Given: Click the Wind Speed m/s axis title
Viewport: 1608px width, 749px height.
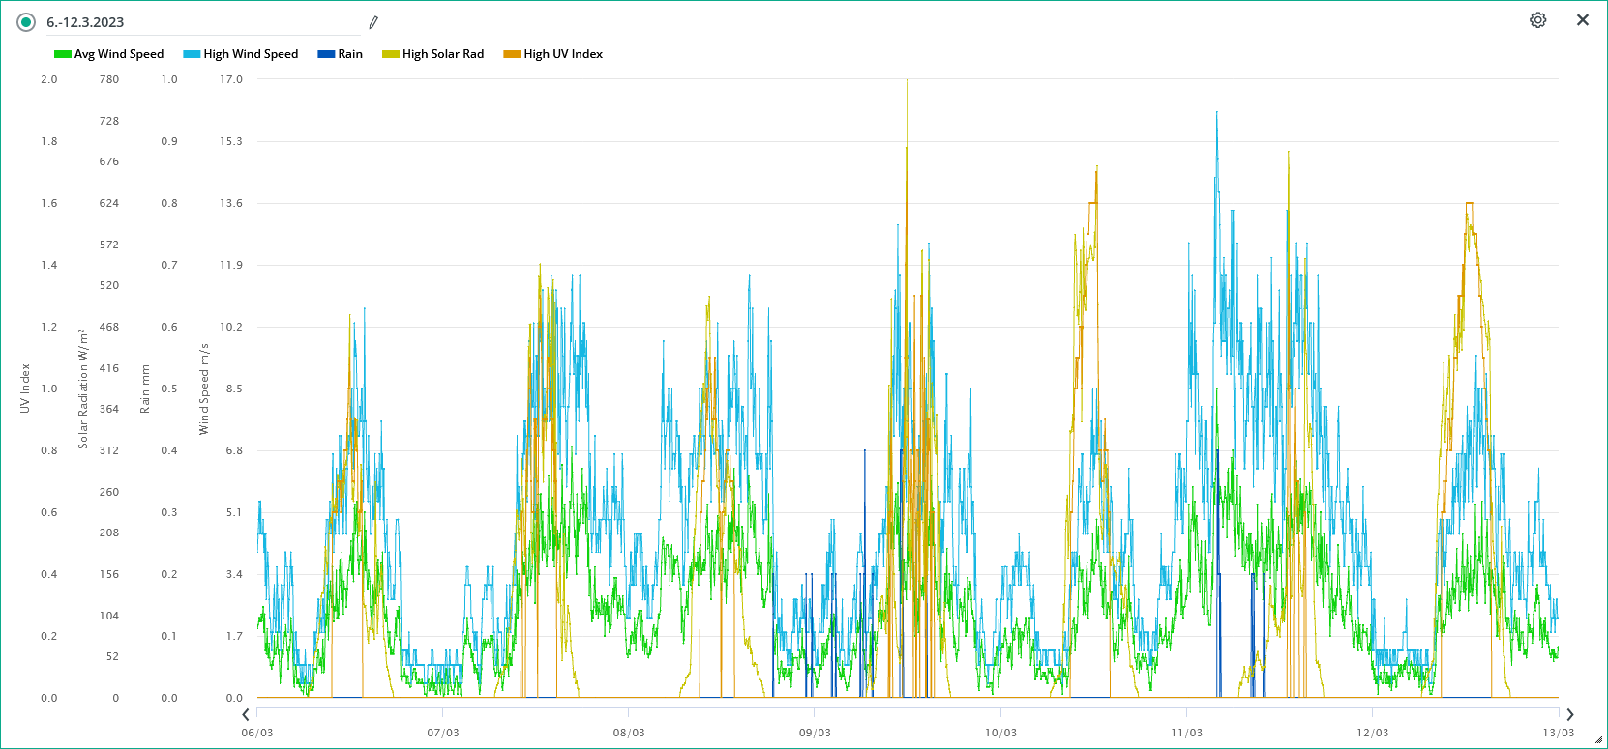Looking at the screenshot, I should (x=204, y=389).
